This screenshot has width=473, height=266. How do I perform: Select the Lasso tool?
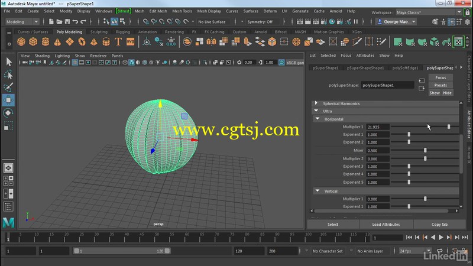8,75
